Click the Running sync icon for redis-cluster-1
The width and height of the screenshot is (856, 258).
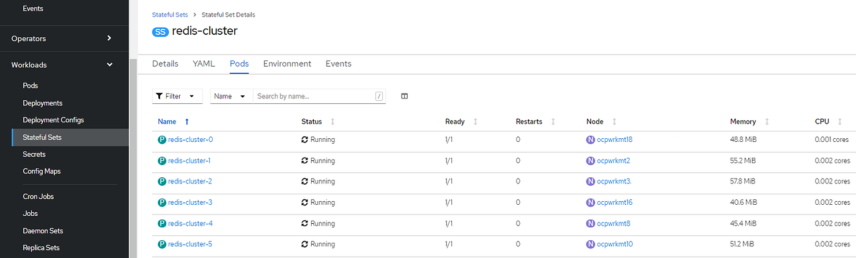coord(305,161)
